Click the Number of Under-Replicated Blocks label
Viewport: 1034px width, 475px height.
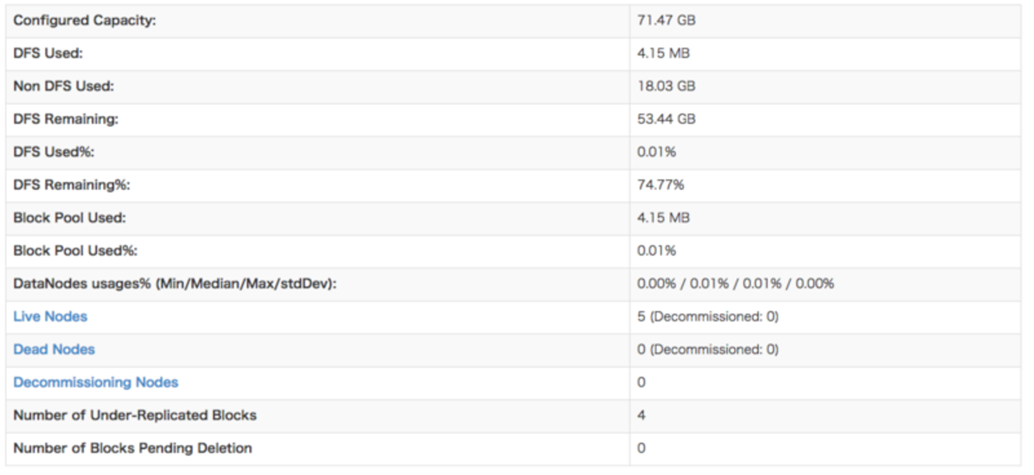click(x=134, y=415)
